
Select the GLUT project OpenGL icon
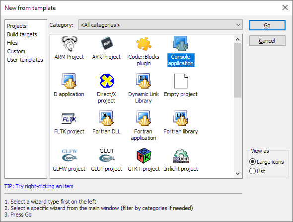(107, 155)
